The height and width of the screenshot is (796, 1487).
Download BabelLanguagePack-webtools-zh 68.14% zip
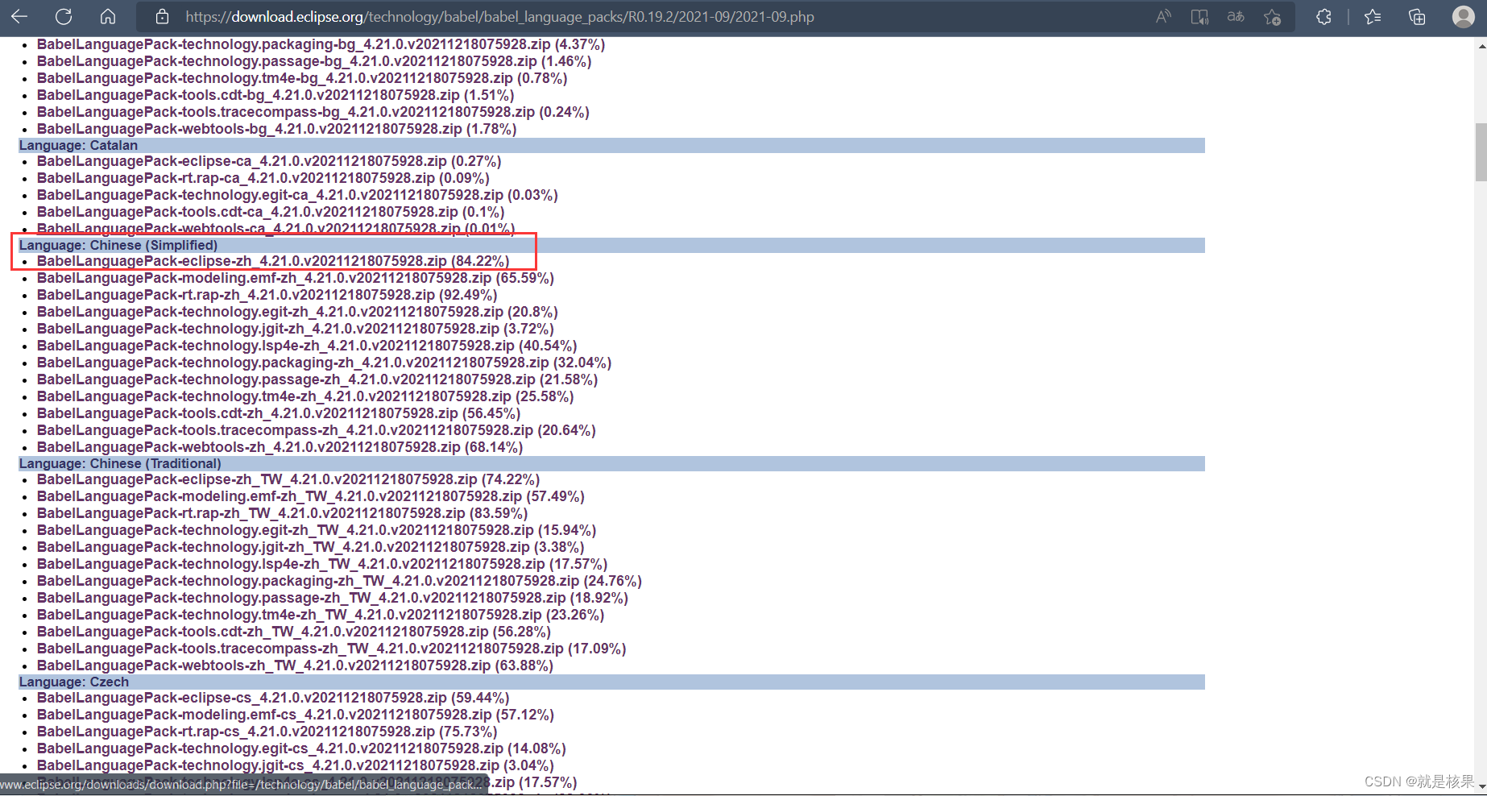(280, 447)
